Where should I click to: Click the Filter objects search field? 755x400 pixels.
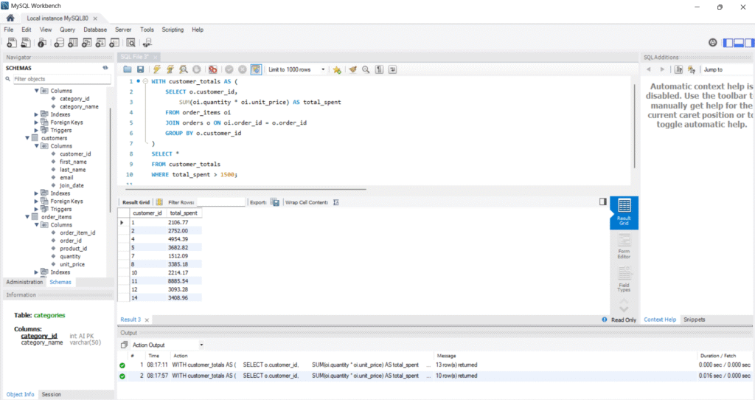(x=62, y=79)
